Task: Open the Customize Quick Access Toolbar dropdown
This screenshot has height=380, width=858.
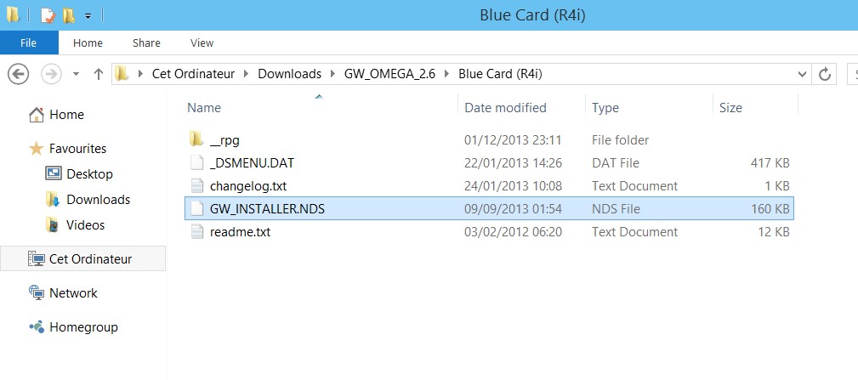Action: 88,16
